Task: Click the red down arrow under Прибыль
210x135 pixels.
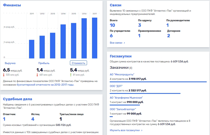Action: (37, 75)
